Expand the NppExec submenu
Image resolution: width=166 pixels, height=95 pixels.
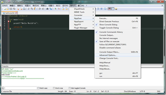[82, 18]
